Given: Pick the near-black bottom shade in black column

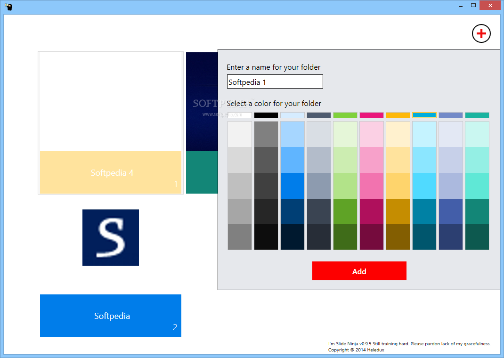Looking at the screenshot, I should [266, 237].
